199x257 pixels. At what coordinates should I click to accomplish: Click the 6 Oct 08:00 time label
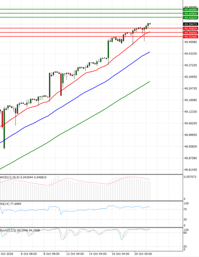29,254
